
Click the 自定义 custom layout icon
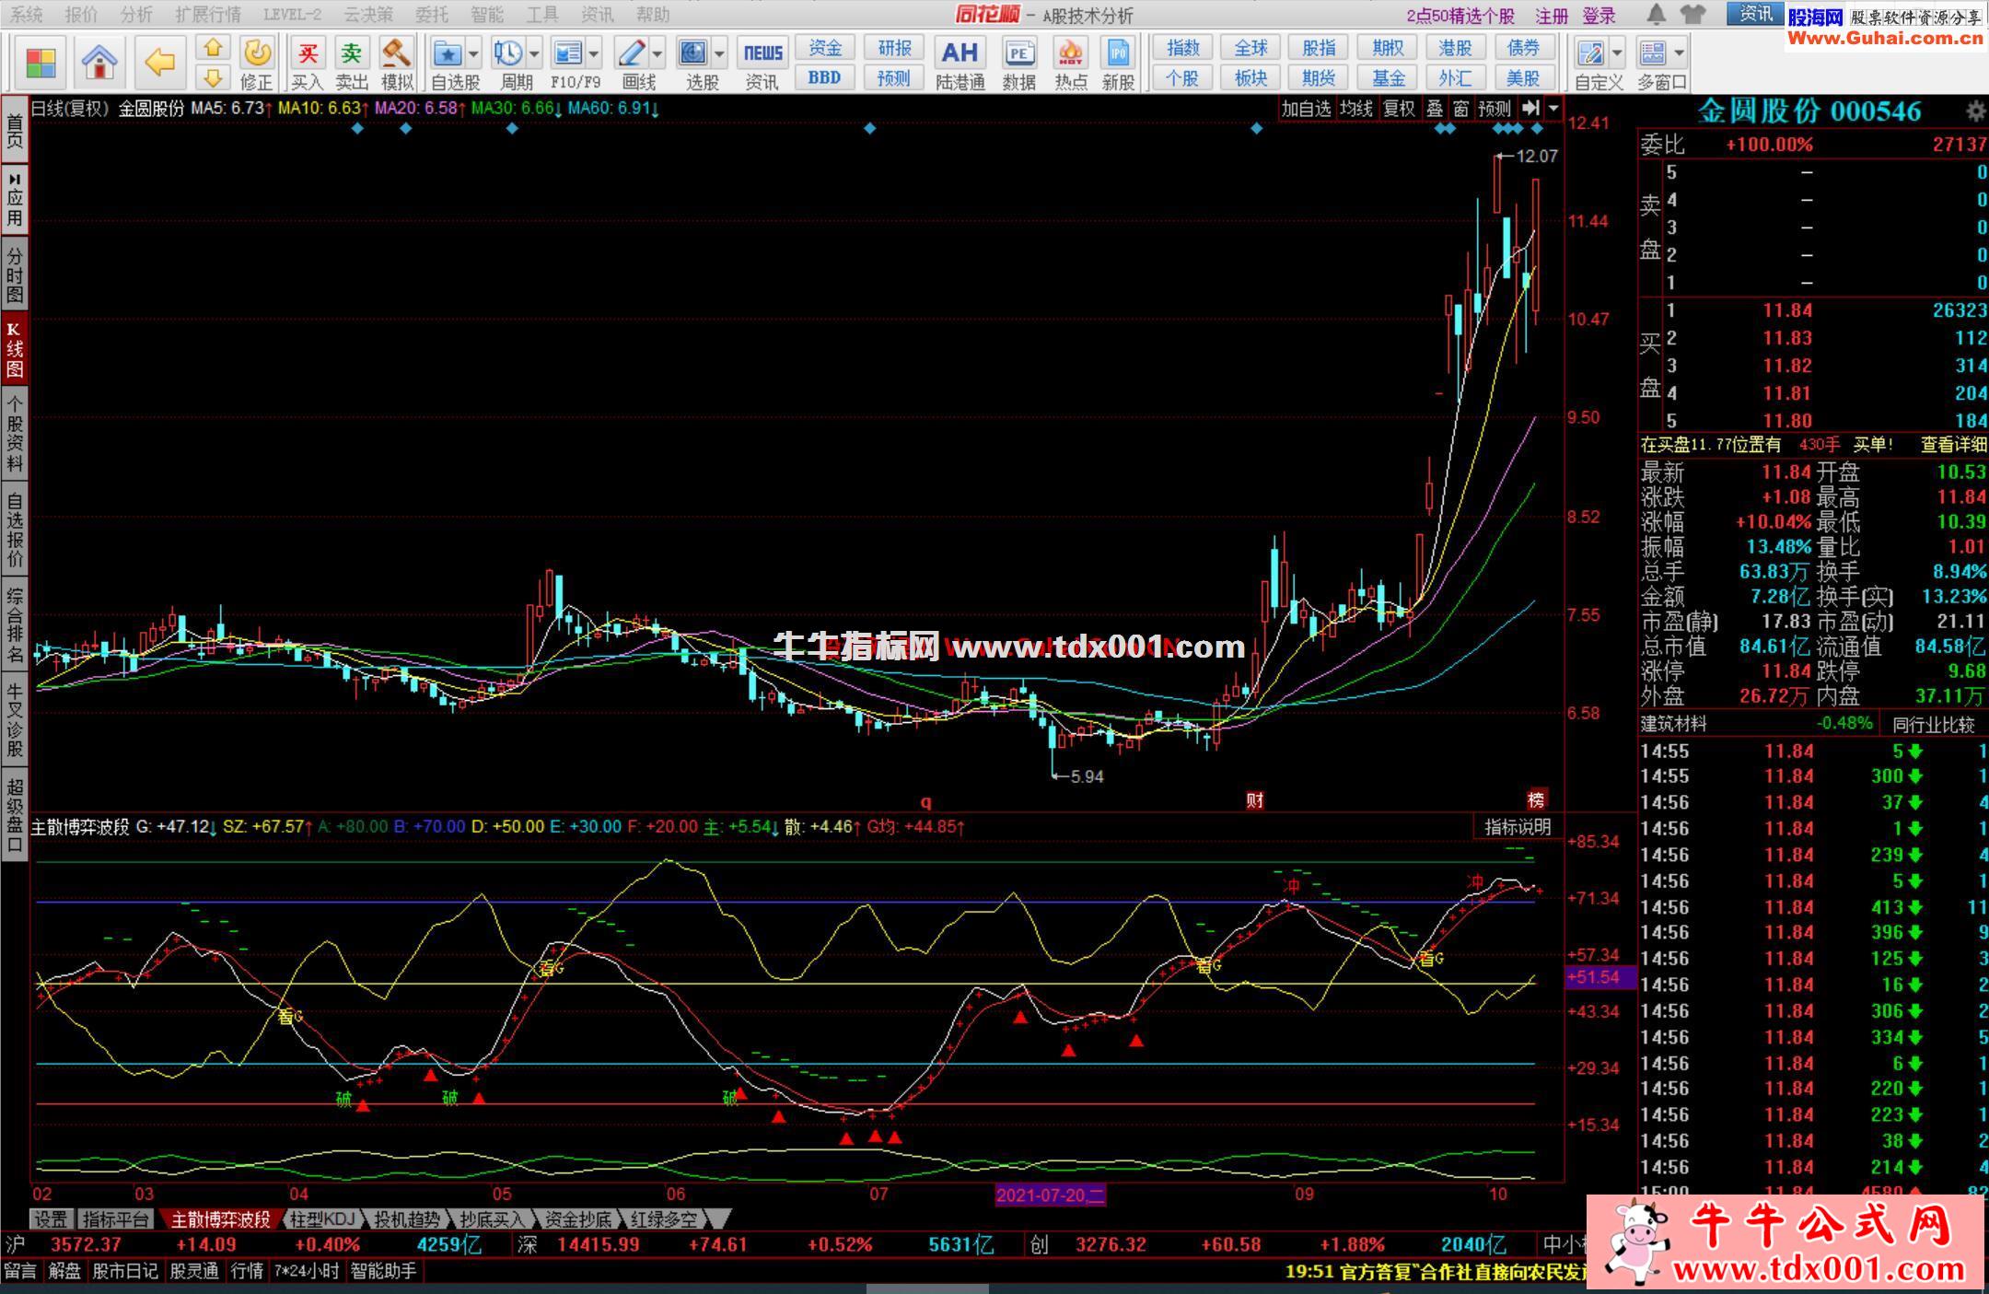point(1590,53)
